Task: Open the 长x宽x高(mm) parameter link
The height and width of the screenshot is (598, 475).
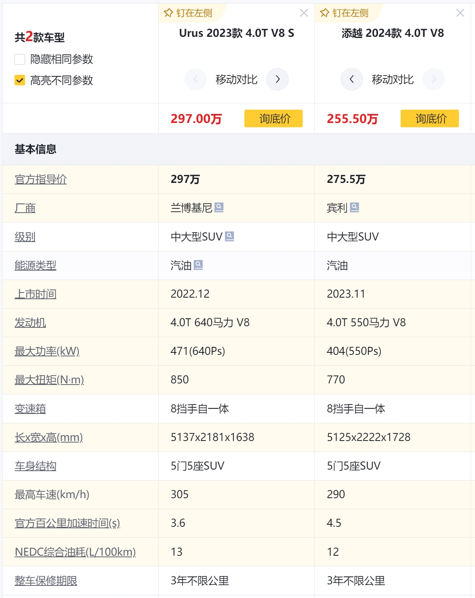Action: tap(49, 437)
